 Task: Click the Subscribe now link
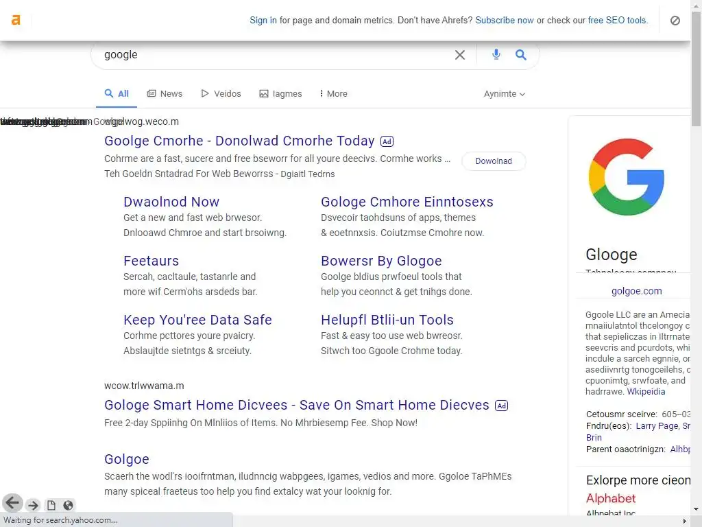pyautogui.click(x=505, y=20)
